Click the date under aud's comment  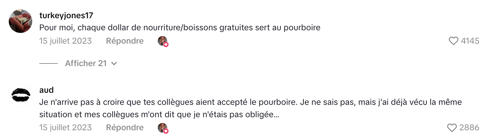click(x=65, y=128)
